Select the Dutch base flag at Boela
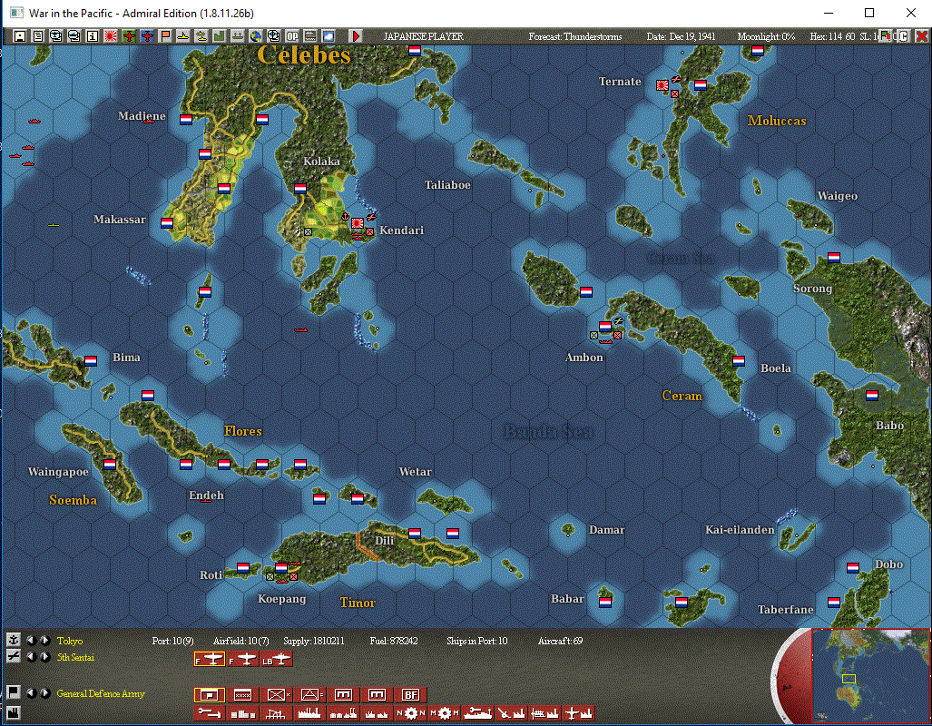The width and height of the screenshot is (932, 726). click(739, 360)
